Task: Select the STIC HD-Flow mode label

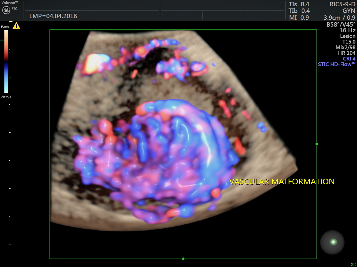Action: [337, 64]
